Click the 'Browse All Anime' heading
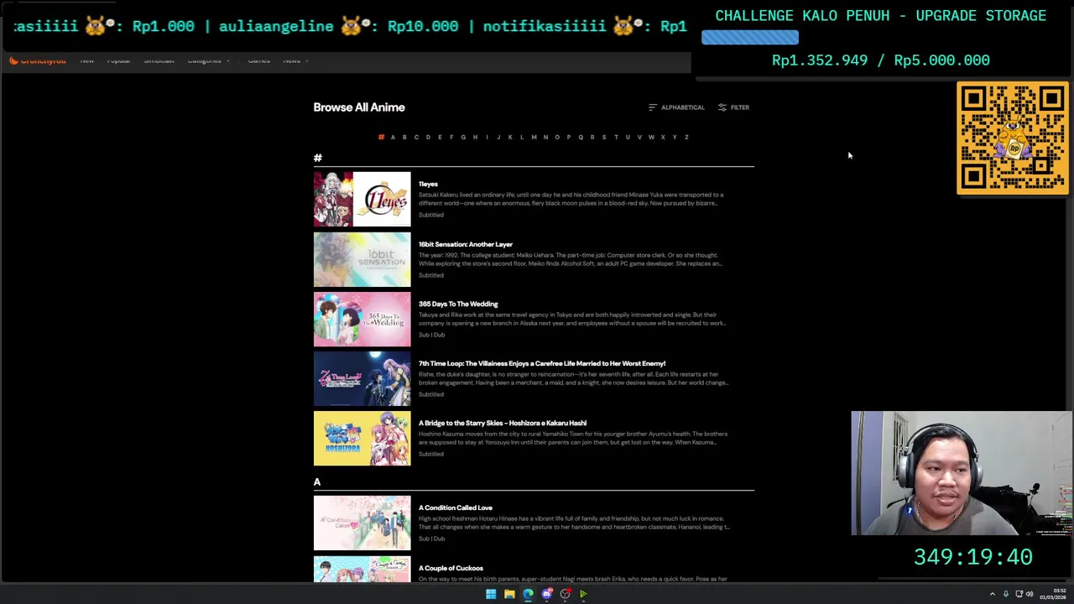This screenshot has width=1074, height=604. coord(359,107)
